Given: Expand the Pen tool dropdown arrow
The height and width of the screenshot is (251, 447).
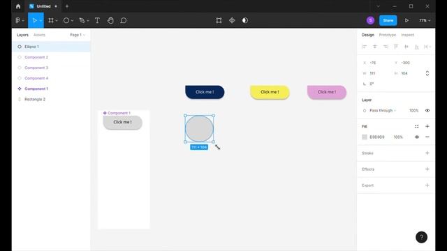Looking at the screenshot, I should [88, 20].
